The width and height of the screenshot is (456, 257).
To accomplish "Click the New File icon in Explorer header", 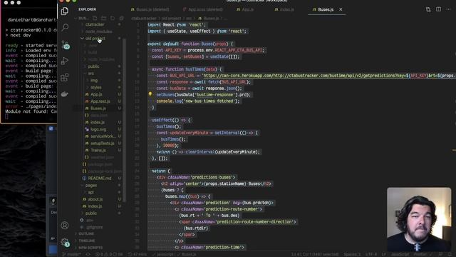I will point(95,18).
